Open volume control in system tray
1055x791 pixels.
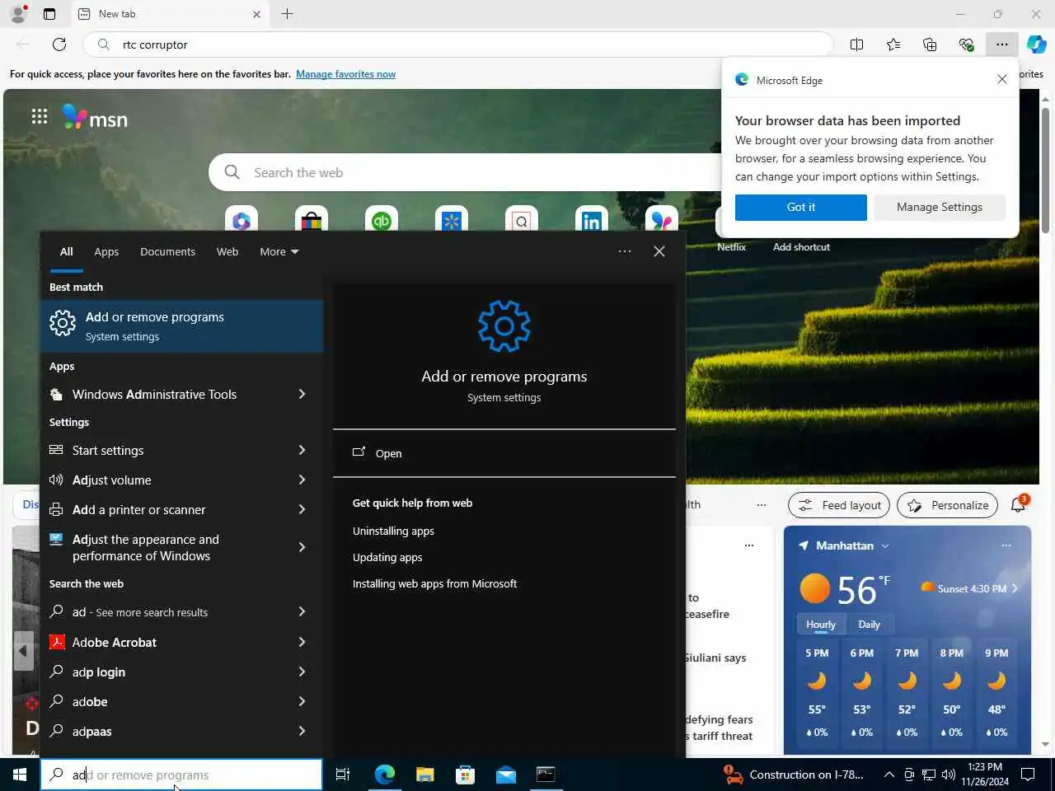(949, 775)
